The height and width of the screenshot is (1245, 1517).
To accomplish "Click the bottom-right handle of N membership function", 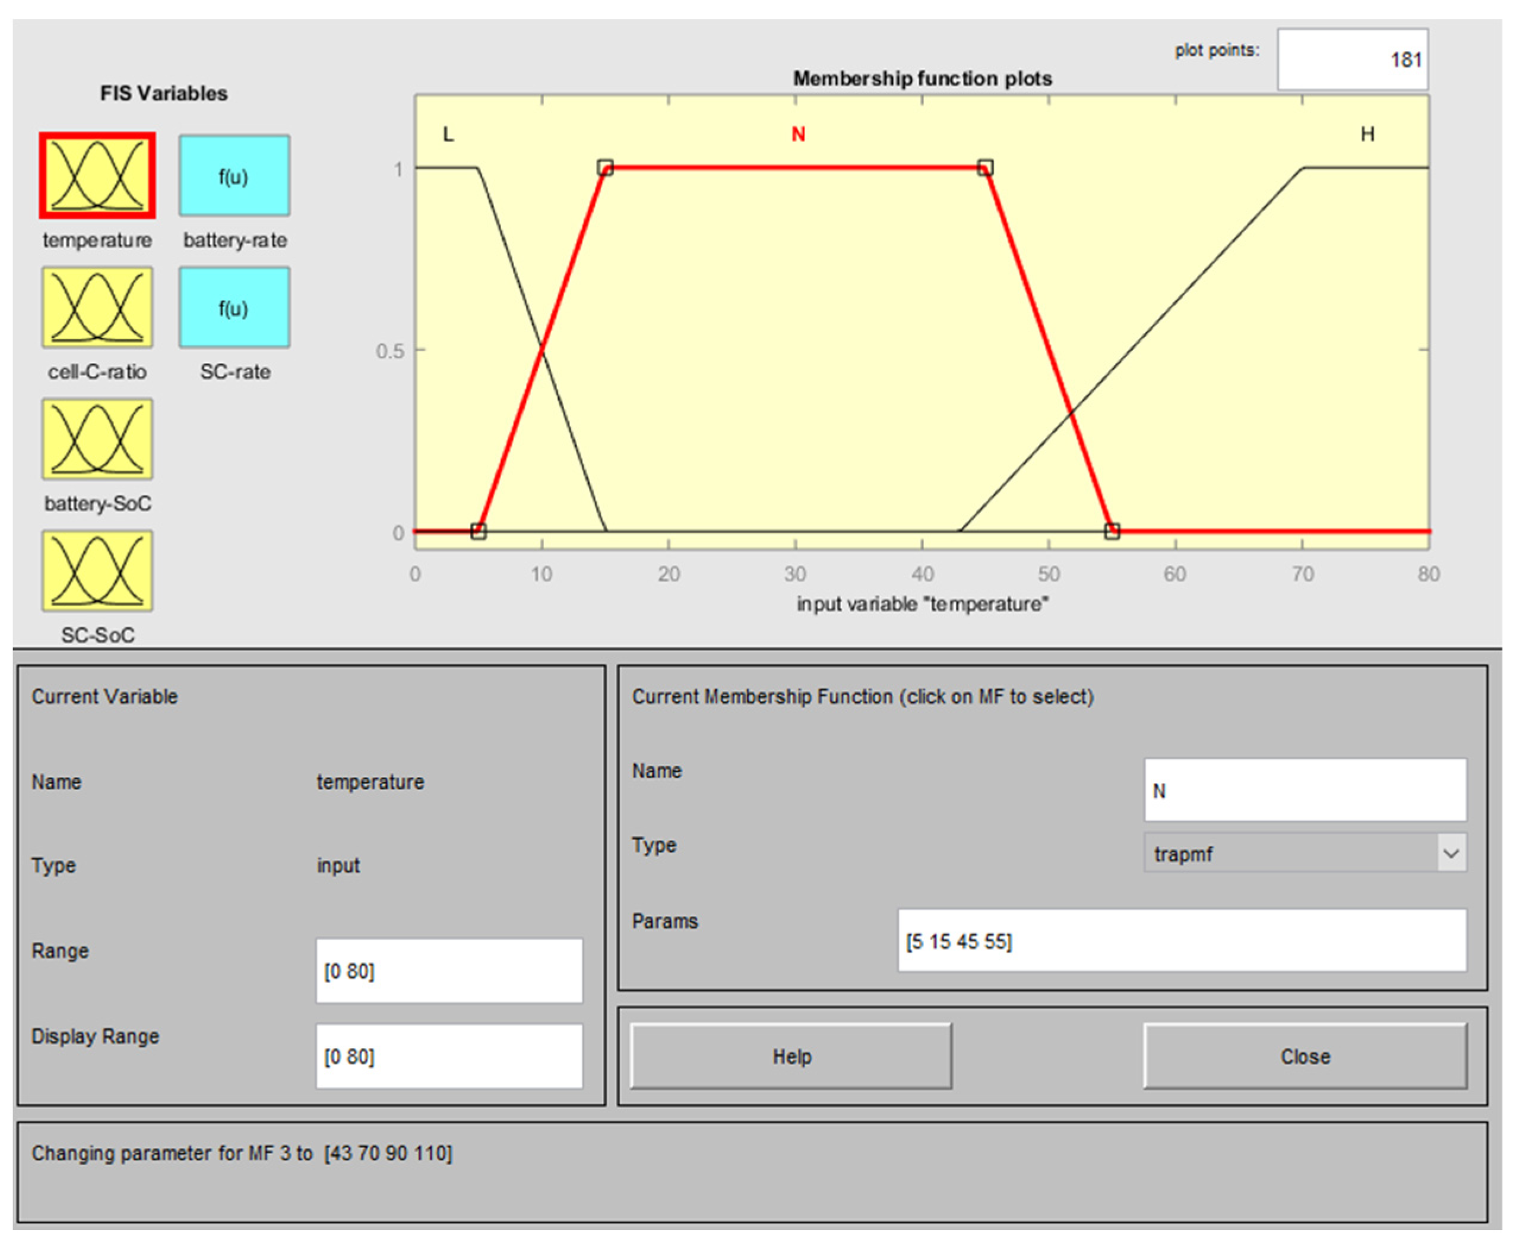I will pyautogui.click(x=1112, y=532).
